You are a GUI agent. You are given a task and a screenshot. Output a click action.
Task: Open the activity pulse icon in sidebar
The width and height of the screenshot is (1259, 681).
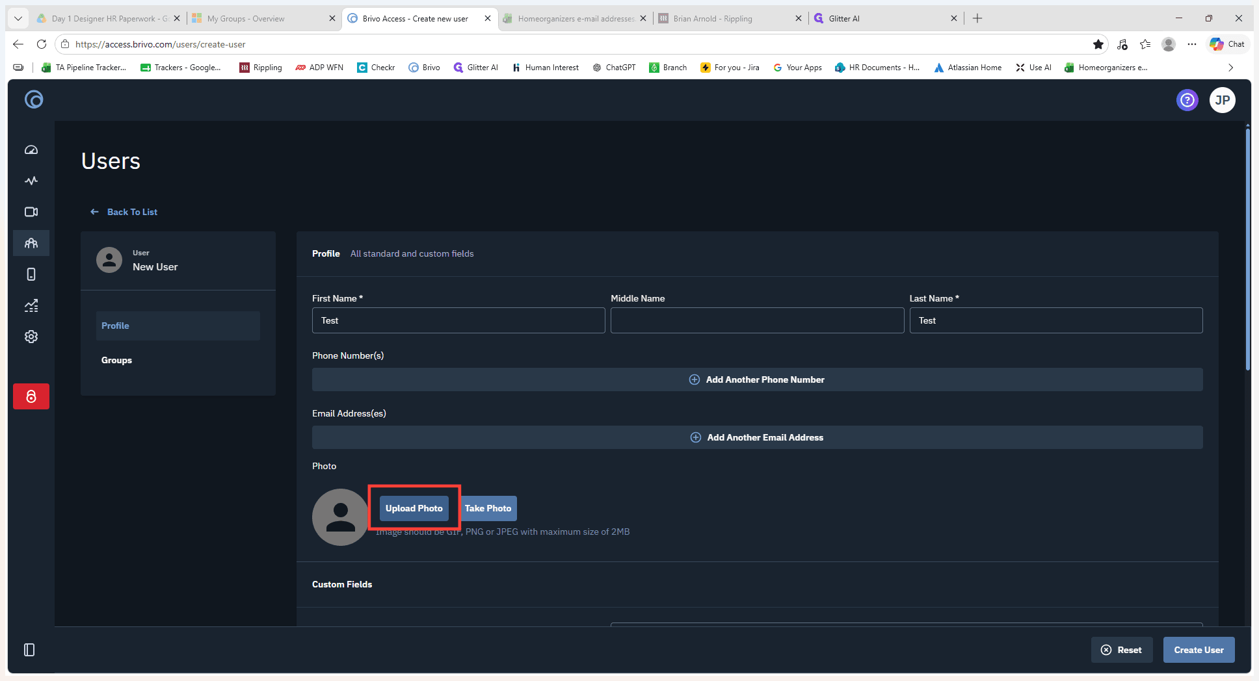[31, 181]
